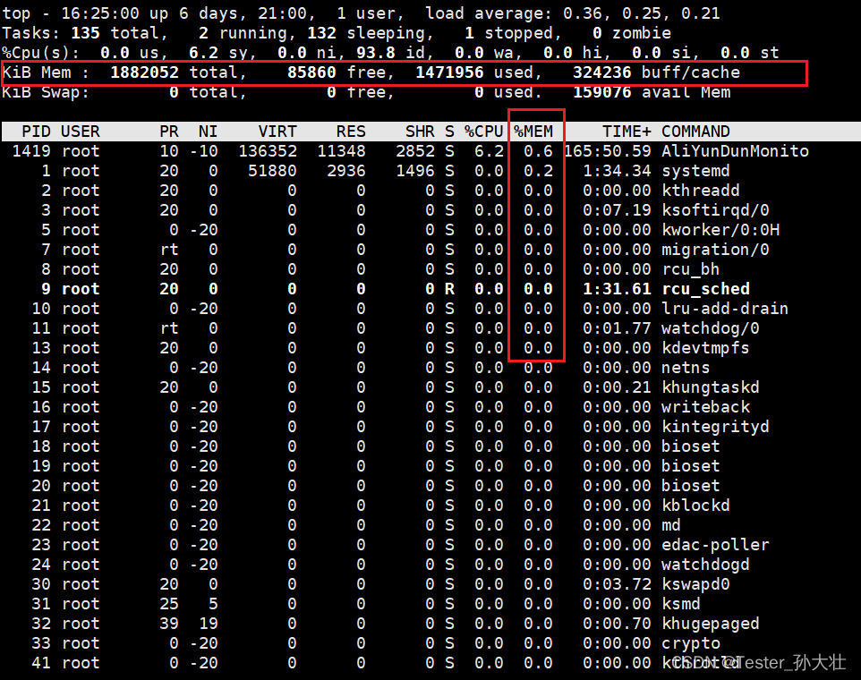Select the kblockd process name

(x=695, y=506)
